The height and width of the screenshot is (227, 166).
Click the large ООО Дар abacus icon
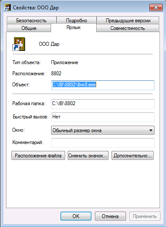point(19,44)
